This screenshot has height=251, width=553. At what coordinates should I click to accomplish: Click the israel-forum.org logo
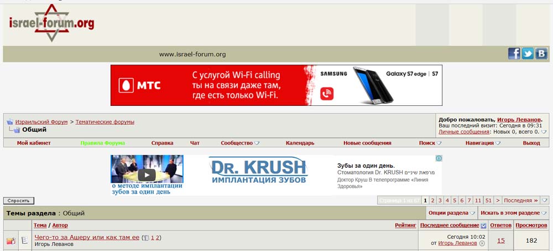pos(51,23)
